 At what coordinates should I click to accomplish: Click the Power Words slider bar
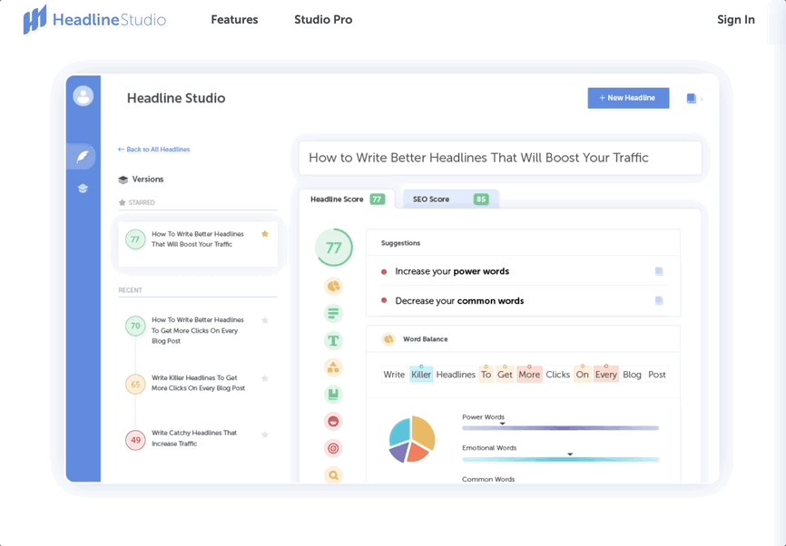560,428
